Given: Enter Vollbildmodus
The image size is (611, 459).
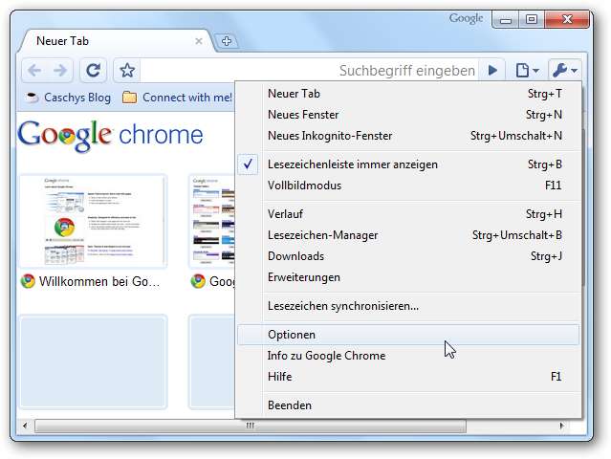Looking at the screenshot, I should point(408,186).
